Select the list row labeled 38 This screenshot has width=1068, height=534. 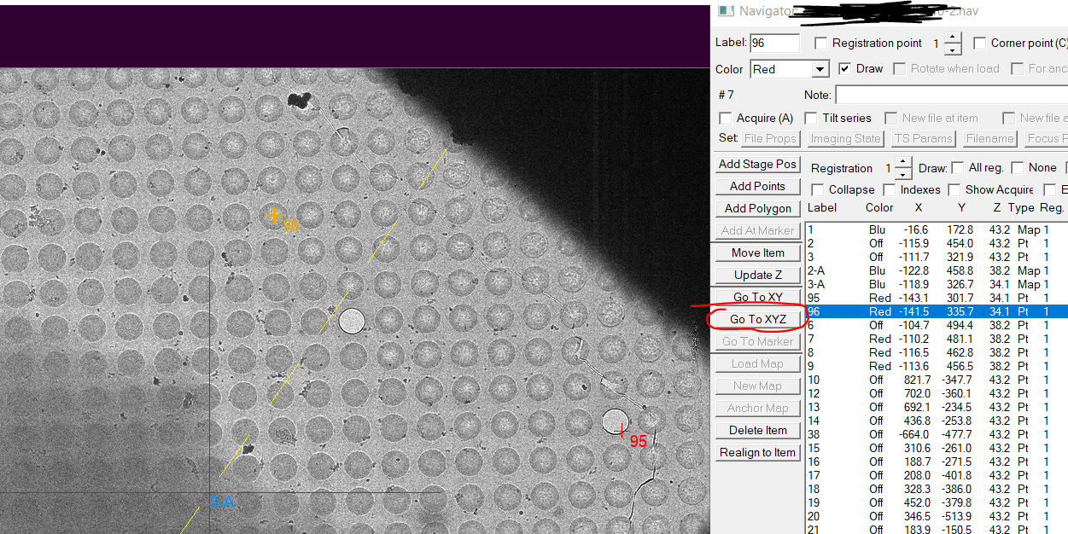937,435
